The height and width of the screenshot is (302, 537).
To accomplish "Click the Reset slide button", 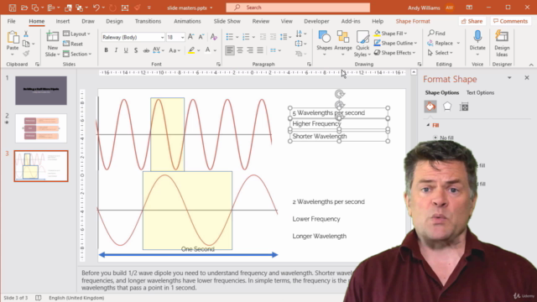I will [x=73, y=44].
